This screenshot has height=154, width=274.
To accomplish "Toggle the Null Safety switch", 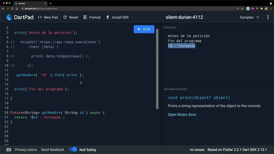I will coord(73,149).
